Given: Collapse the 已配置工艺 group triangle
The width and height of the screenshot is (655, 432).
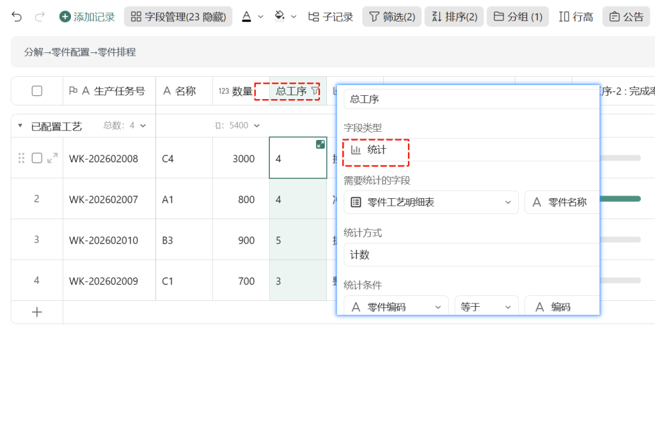Looking at the screenshot, I should pos(20,126).
